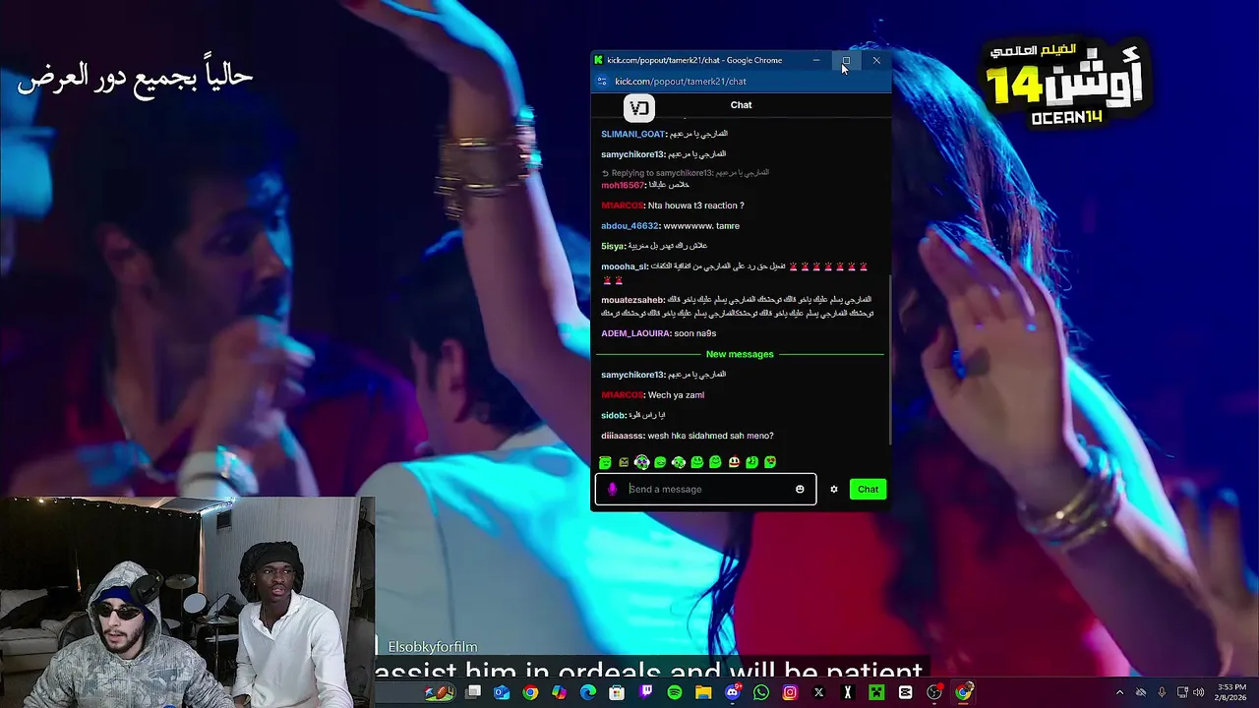Screen dimensions: 1259x708
Task: Open Discord from the taskbar
Action: coord(732,693)
